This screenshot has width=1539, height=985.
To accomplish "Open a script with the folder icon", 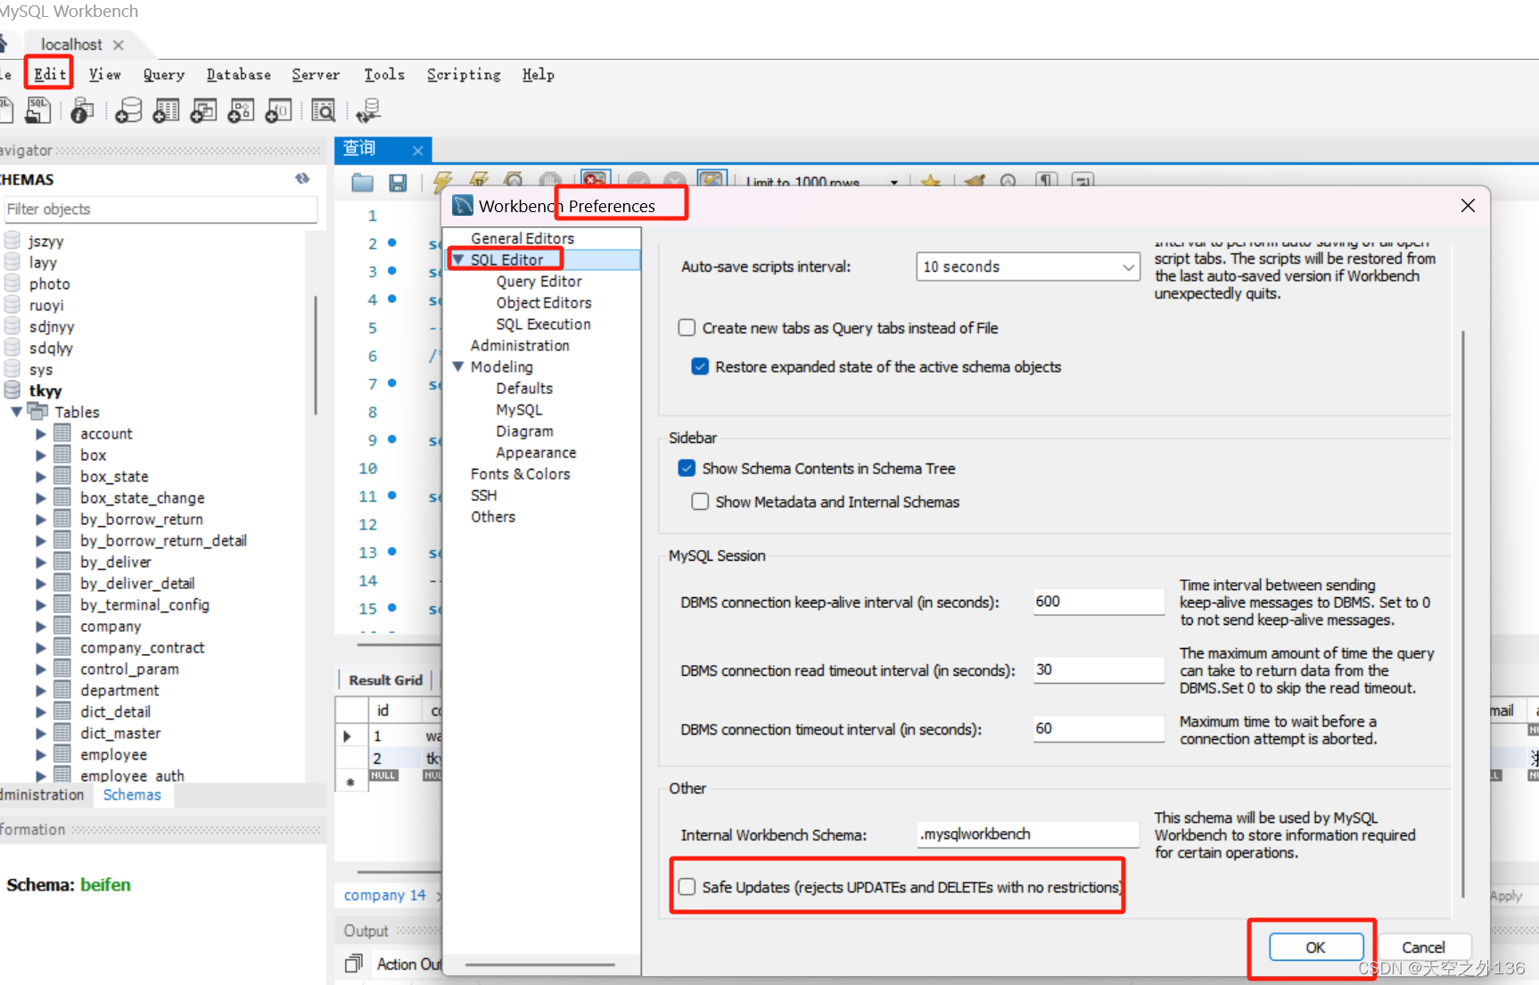I will coord(362,183).
